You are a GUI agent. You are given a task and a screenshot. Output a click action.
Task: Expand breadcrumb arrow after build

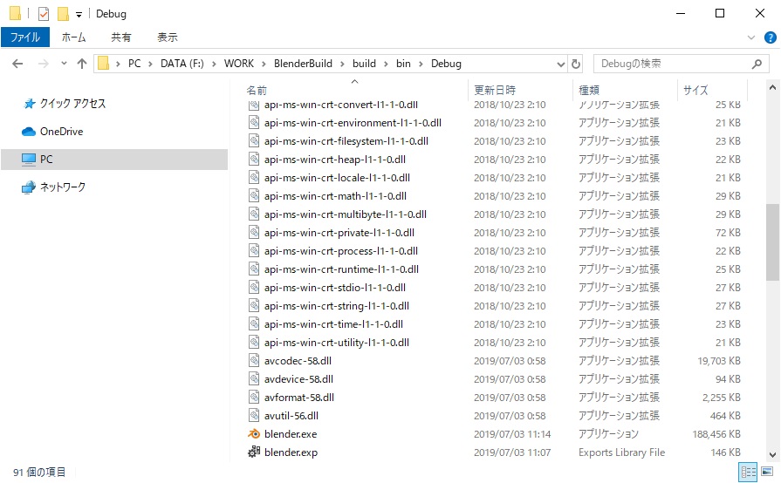pyautogui.click(x=386, y=64)
